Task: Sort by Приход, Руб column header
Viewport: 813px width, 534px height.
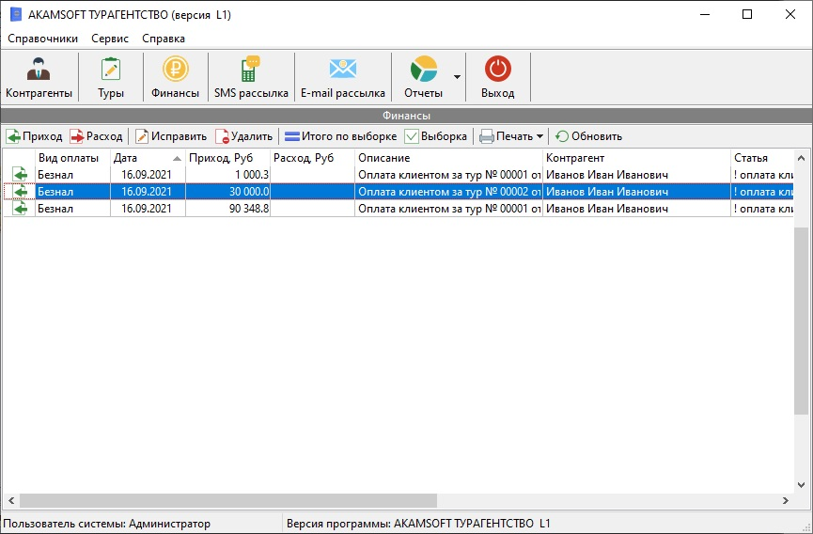Action: [227, 158]
